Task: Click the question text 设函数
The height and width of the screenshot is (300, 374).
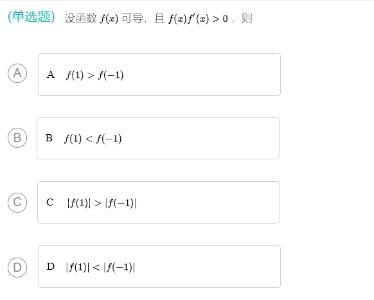Action: (80, 19)
